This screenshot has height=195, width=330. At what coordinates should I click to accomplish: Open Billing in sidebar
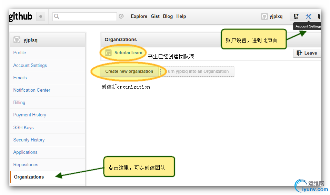(x=48, y=102)
